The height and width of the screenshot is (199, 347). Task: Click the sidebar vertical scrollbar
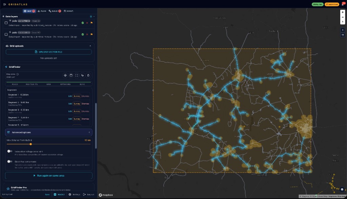96,126
